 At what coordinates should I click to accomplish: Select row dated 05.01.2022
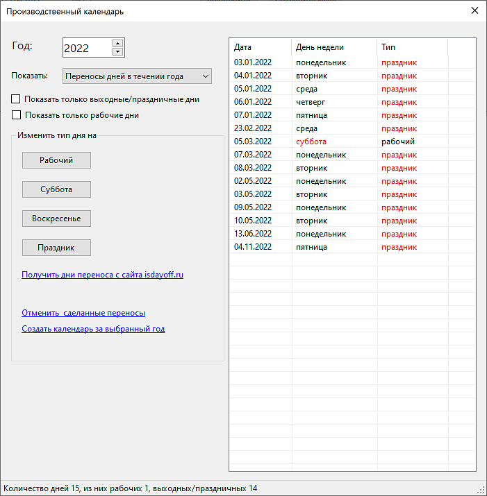click(x=352, y=89)
